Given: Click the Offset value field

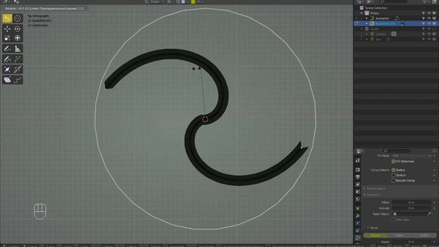Looking at the screenshot, I should coord(412,202).
